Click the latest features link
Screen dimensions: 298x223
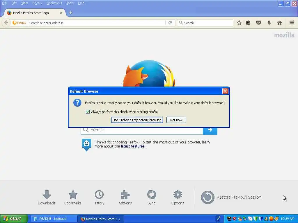point(133,146)
